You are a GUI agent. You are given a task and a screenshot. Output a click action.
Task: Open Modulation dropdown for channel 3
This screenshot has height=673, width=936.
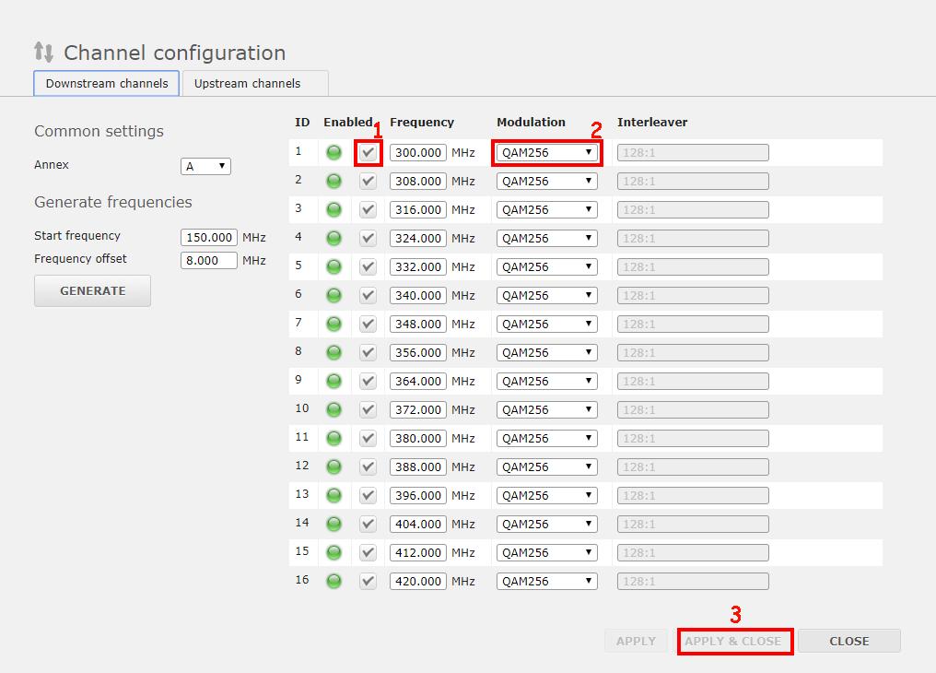tap(547, 210)
